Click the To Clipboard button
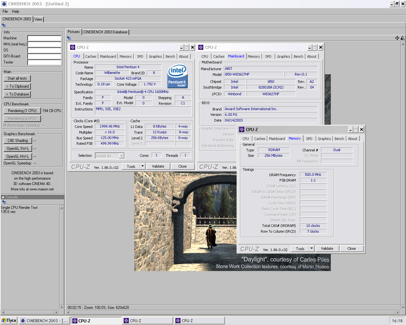406x325 pixels. (x=17, y=86)
